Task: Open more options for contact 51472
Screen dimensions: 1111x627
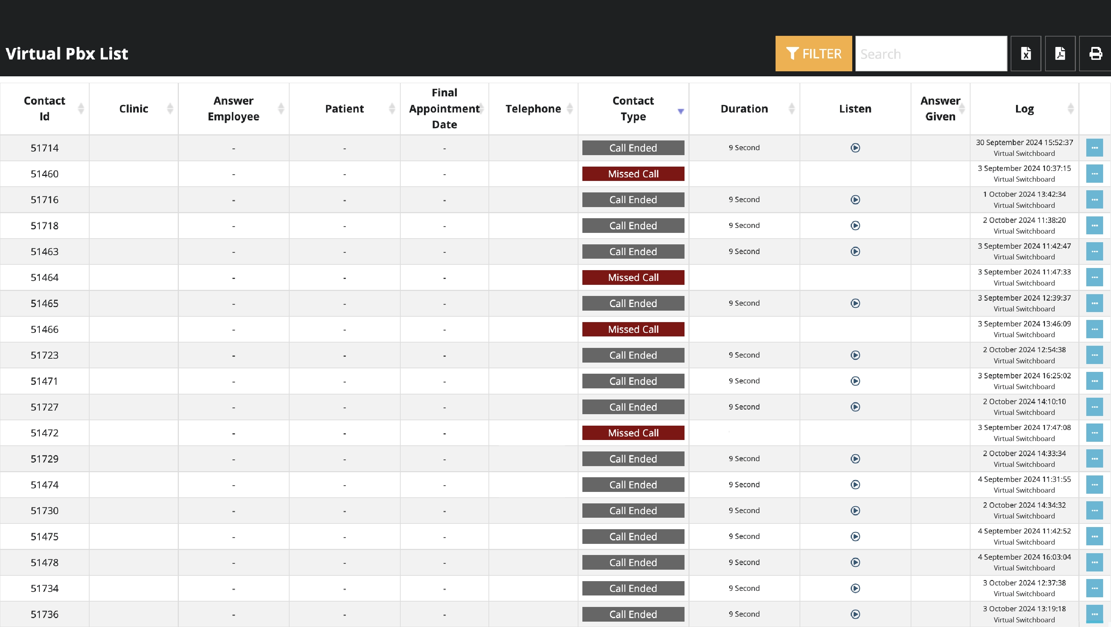Action: pos(1094,433)
